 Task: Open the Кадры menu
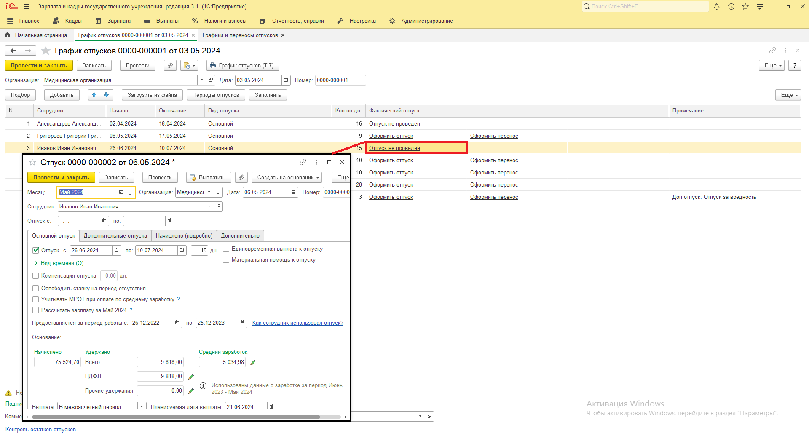pyautogui.click(x=67, y=21)
